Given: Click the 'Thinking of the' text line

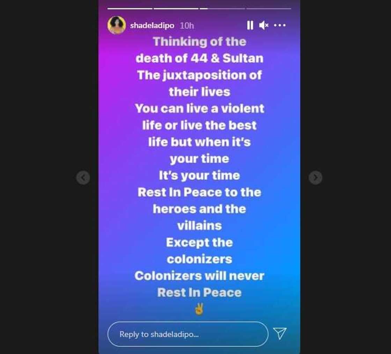Looking at the screenshot, I should pos(199,42).
